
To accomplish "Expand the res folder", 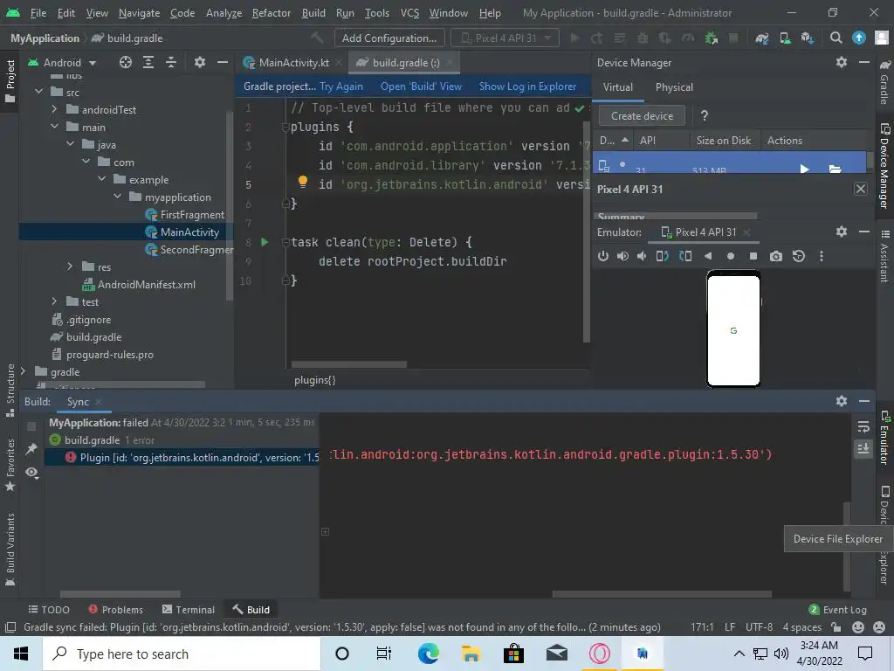I will 70,266.
